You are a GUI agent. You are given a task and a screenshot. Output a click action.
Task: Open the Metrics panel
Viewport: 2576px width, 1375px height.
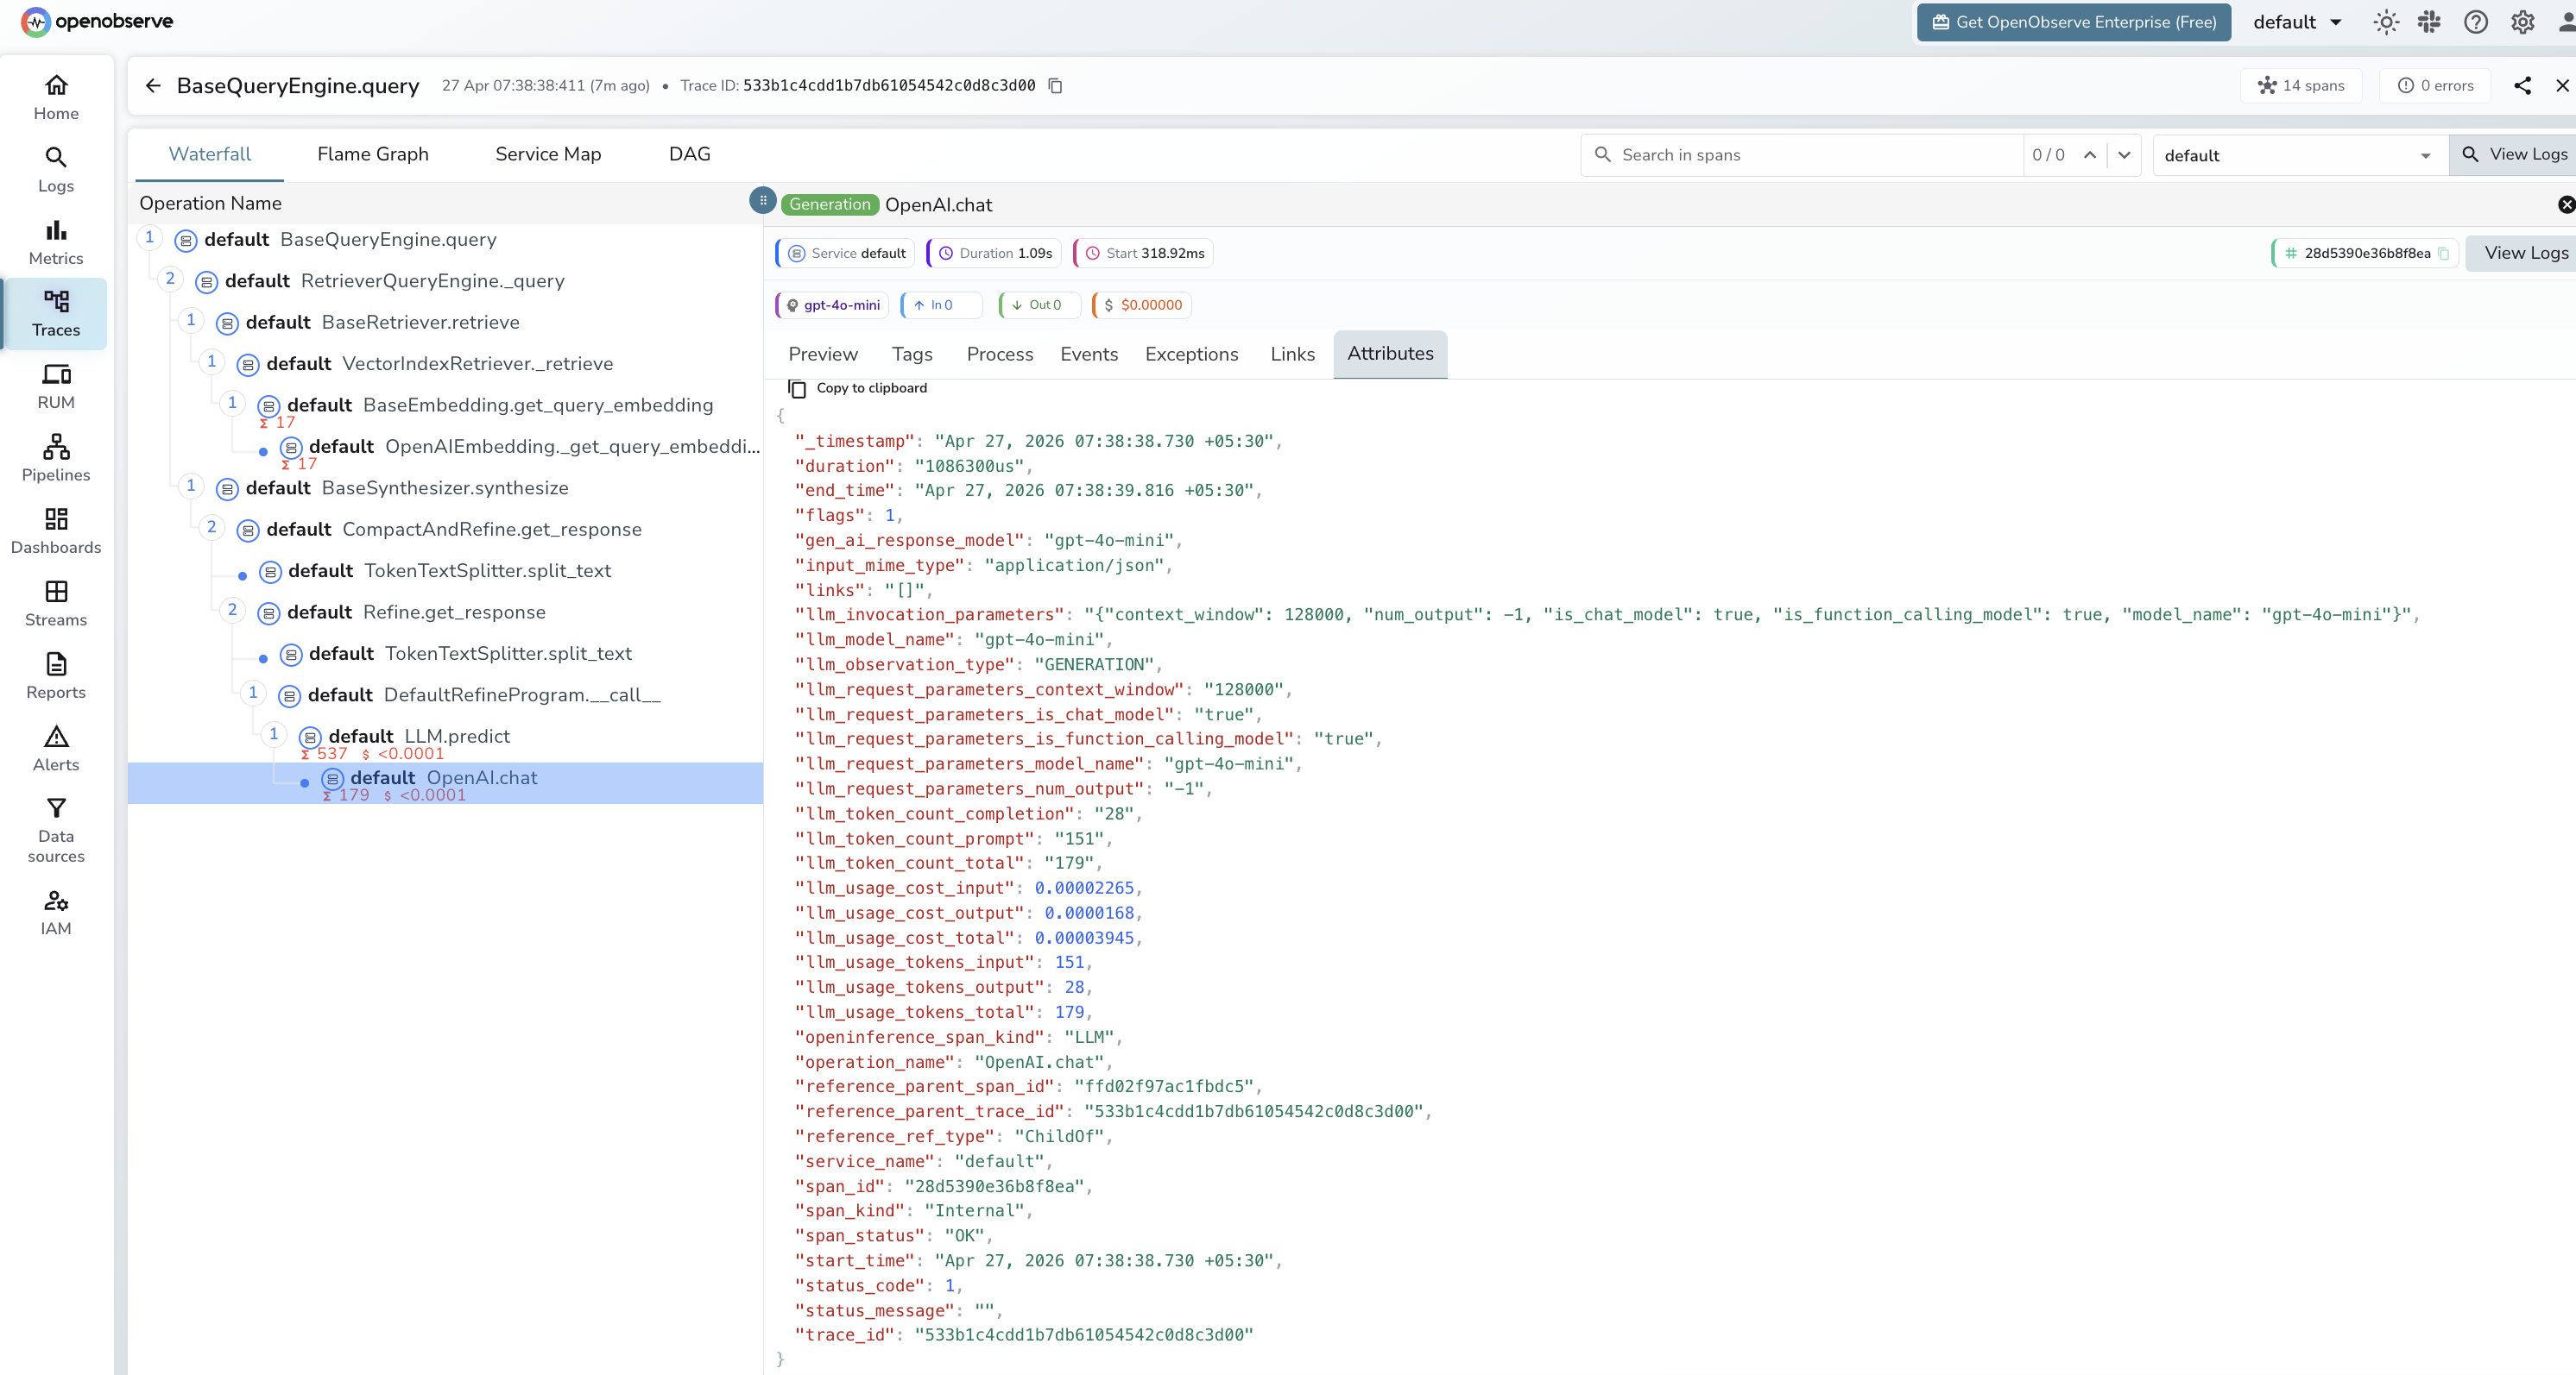56,241
